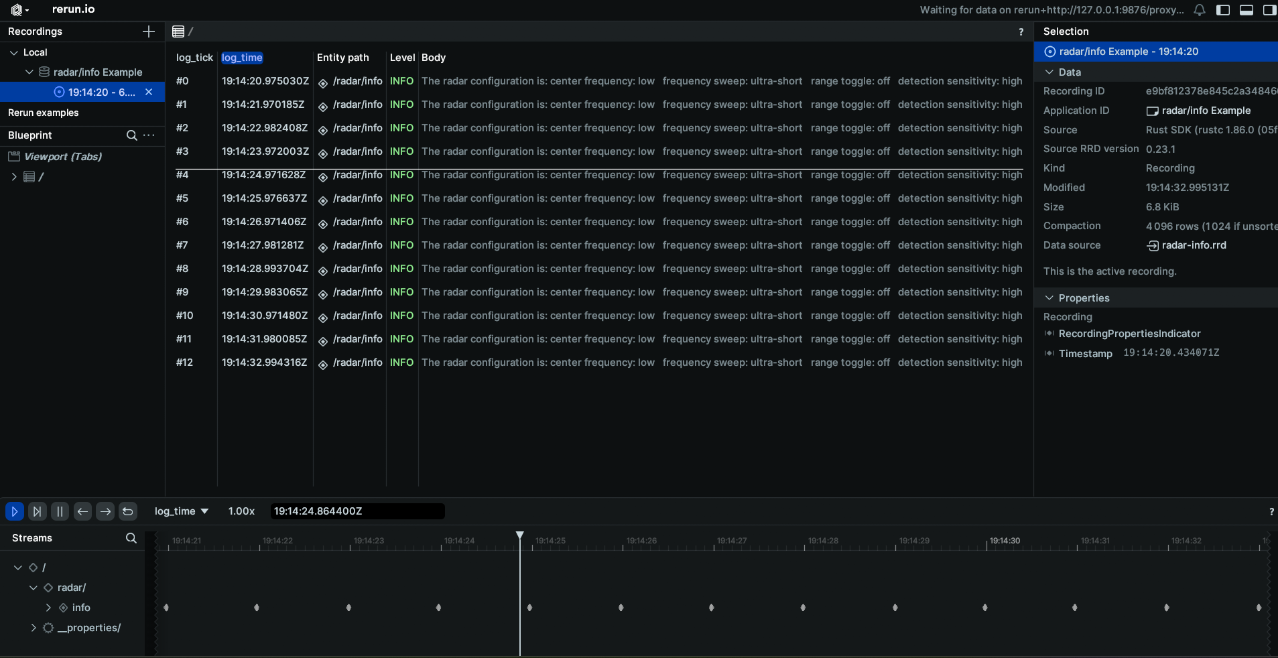Toggle the bottom time panel visibility
The width and height of the screenshot is (1278, 658).
tap(1247, 10)
